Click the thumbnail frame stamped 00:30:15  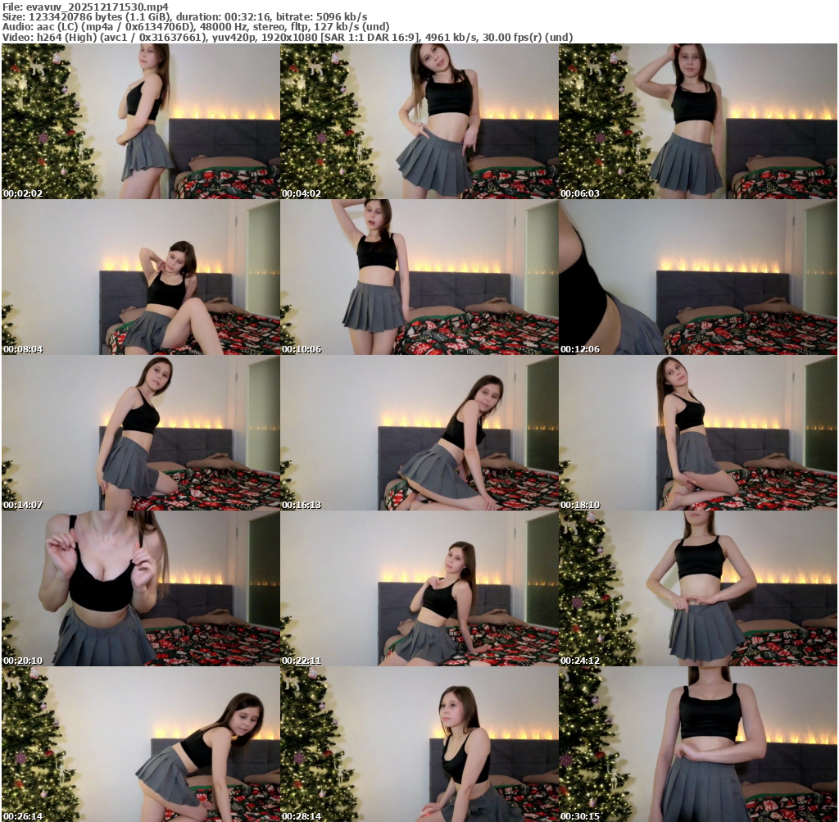(698, 744)
